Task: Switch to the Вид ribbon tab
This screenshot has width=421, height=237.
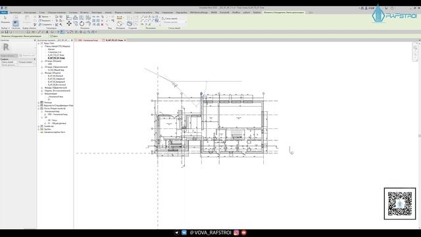Action: [x=157, y=13]
